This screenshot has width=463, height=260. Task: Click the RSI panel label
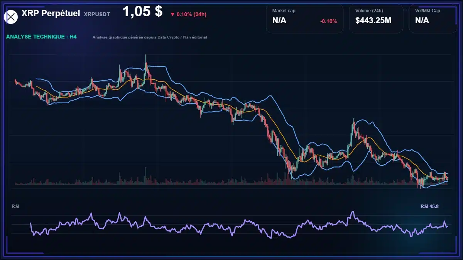pyautogui.click(x=15, y=206)
